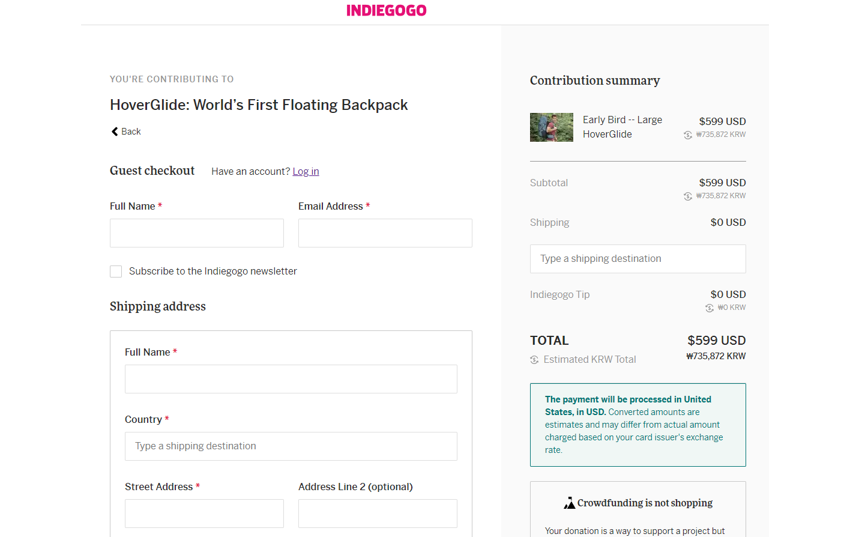The height and width of the screenshot is (537, 850).
Task: Click the $599 USD total amount
Action: pos(717,341)
